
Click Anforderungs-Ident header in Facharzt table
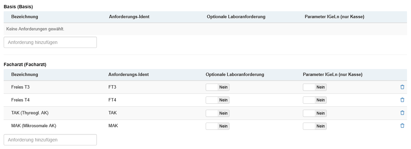point(128,75)
